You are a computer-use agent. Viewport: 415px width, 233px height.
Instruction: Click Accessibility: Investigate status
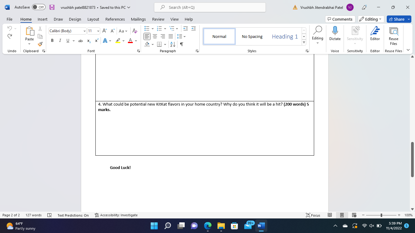[x=116, y=215]
